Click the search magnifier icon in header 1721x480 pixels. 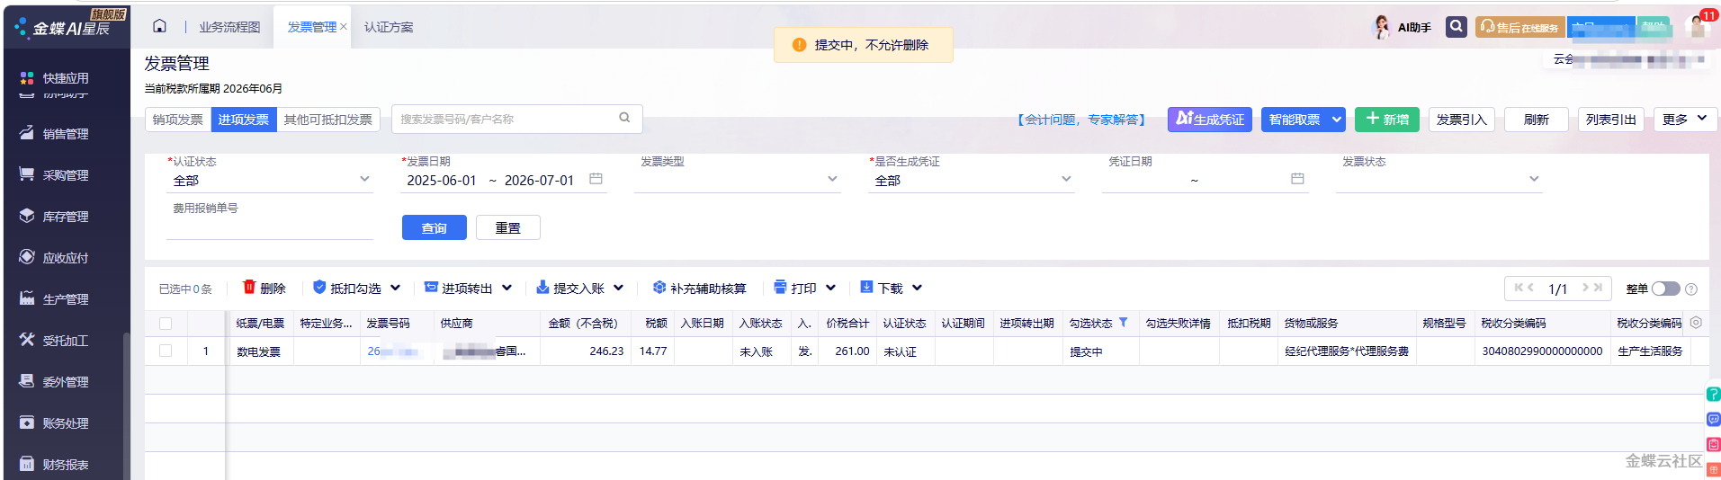[1456, 27]
